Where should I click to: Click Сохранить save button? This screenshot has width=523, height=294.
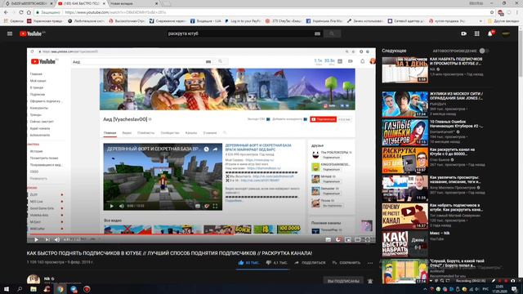[x=346, y=263]
